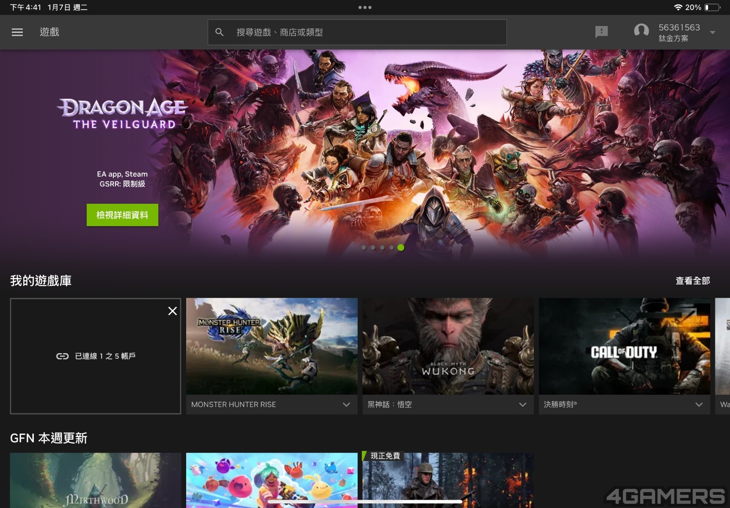The height and width of the screenshot is (508, 730).
Task: Click the GFN 本週更新 section heading
Action: click(48, 438)
